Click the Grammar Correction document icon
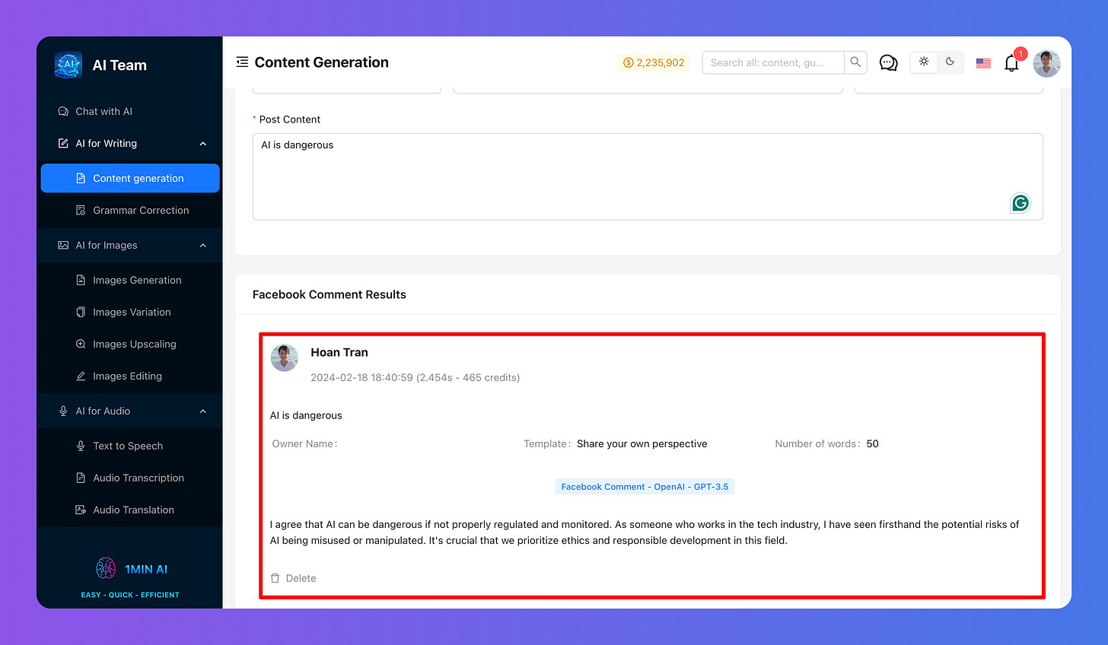 81,210
